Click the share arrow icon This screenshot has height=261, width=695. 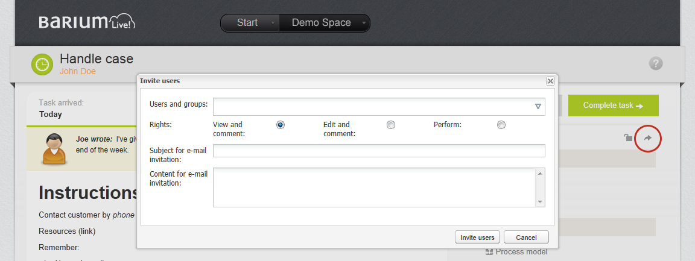pyautogui.click(x=648, y=138)
